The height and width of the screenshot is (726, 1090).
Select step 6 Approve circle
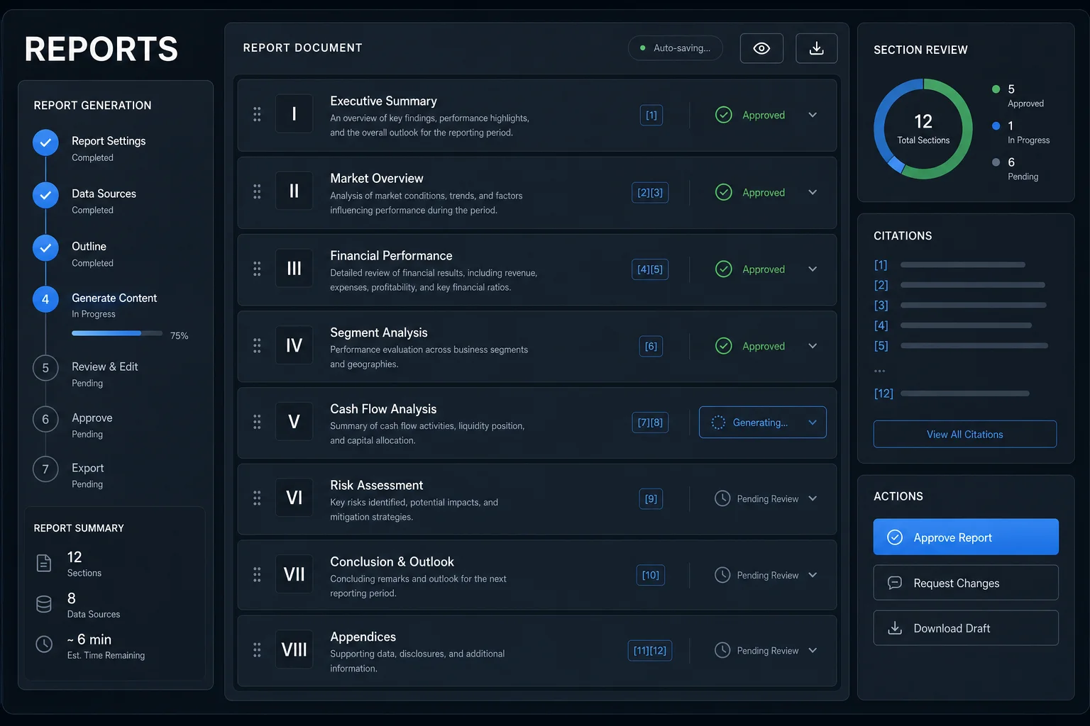pos(45,419)
